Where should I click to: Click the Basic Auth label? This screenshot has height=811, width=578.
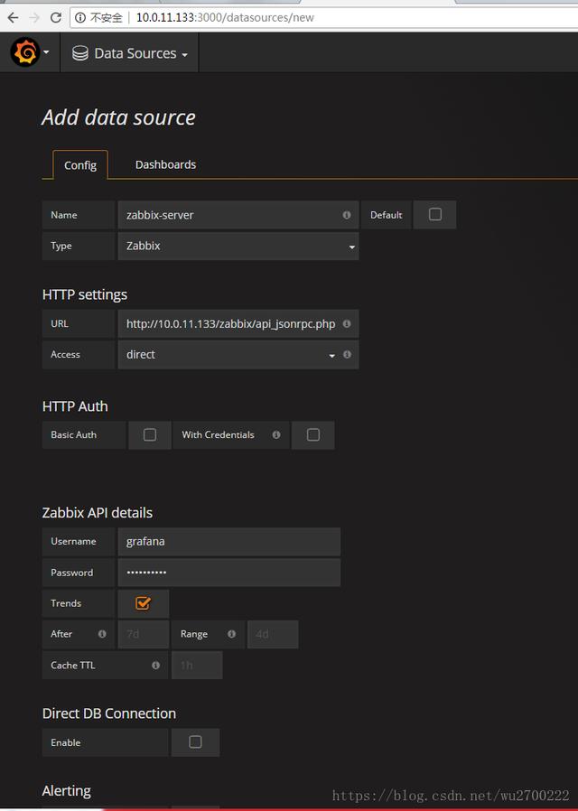pyautogui.click(x=73, y=435)
